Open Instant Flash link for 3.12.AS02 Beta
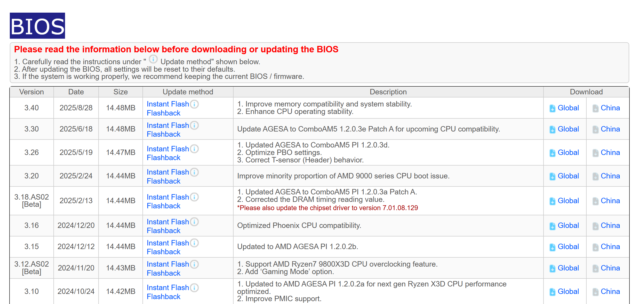The height and width of the screenshot is (304, 639). click(x=168, y=264)
